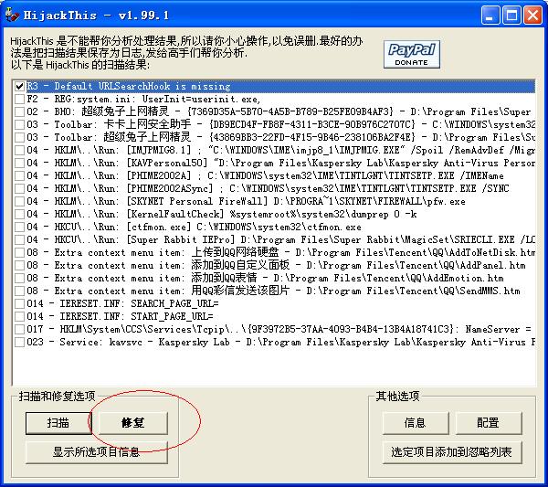
Task: Check the O4 PHIME2002ASync entry checkbox
Action: coord(19,189)
